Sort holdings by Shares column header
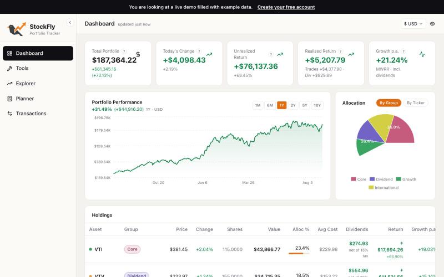Image resolution: width=444 pixels, height=277 pixels. pyautogui.click(x=234, y=229)
